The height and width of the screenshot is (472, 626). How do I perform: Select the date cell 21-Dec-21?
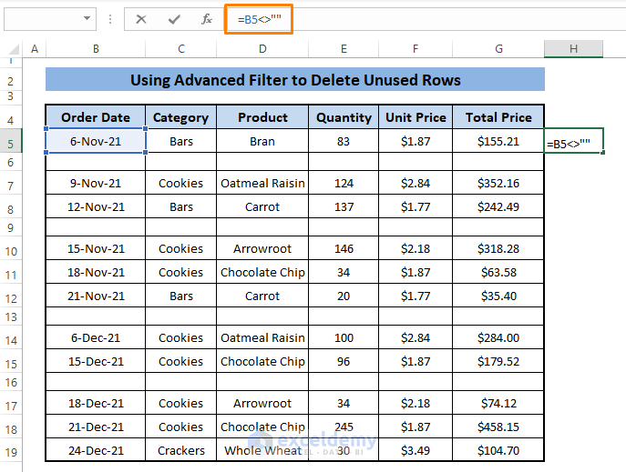pyautogui.click(x=96, y=427)
